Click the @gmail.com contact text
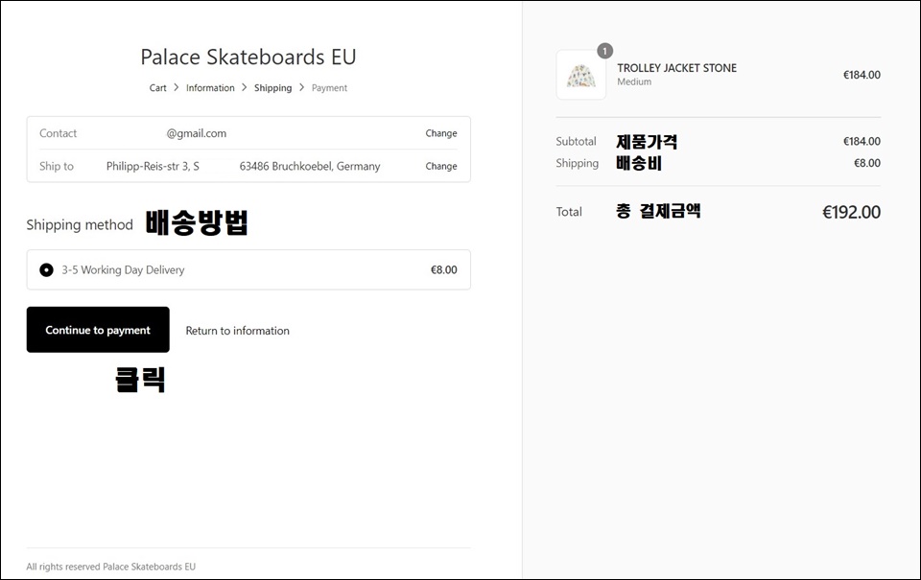The height and width of the screenshot is (580, 921). tap(196, 133)
